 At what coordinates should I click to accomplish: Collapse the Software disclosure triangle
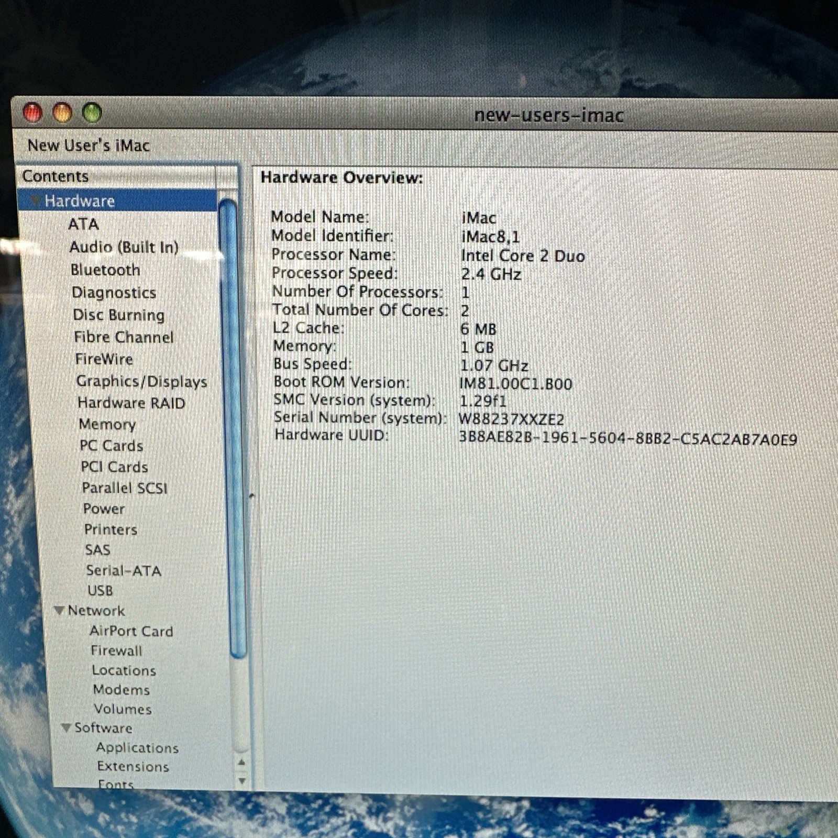tap(66, 728)
